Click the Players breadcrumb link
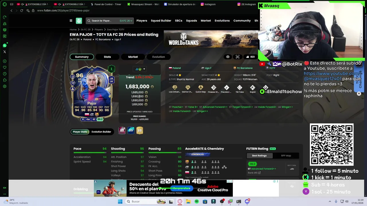367x206 pixels. (99, 29)
